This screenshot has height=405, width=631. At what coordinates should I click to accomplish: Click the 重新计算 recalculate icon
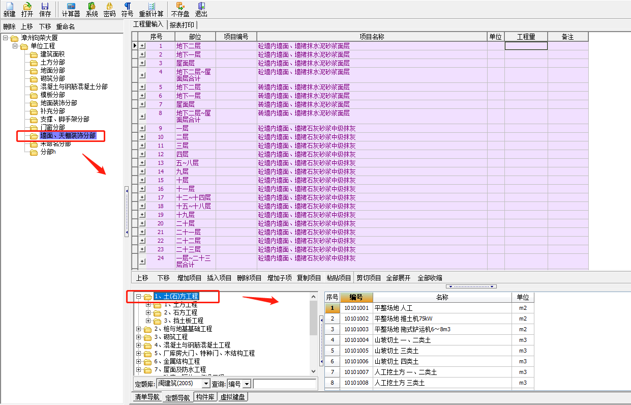pos(151,6)
